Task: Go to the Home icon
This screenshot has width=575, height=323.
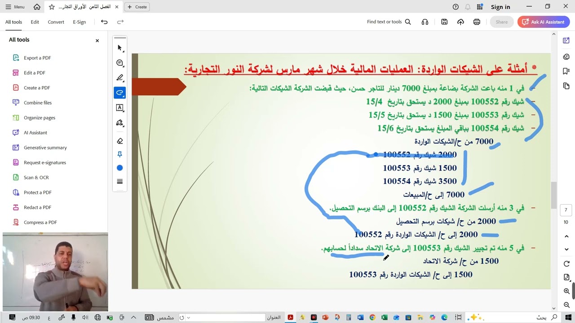Action: tap(37, 7)
